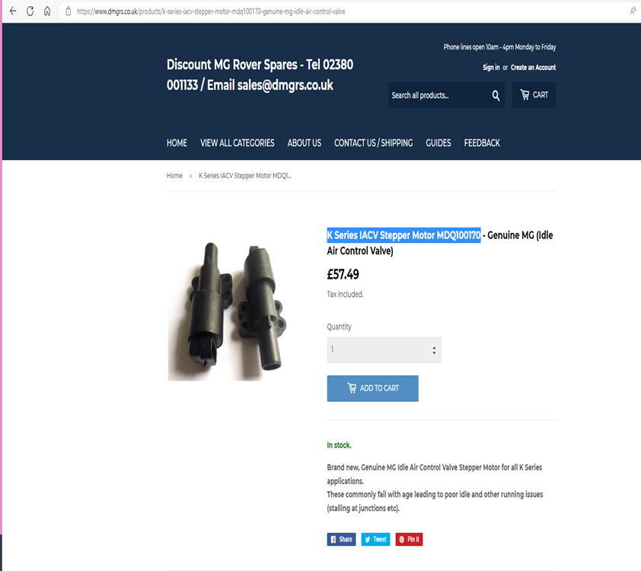
Task: Go to GUIDES menu item
Action: coord(438,143)
